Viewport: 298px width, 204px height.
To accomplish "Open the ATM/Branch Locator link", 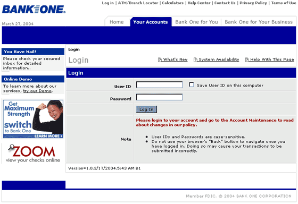I will [138, 3].
